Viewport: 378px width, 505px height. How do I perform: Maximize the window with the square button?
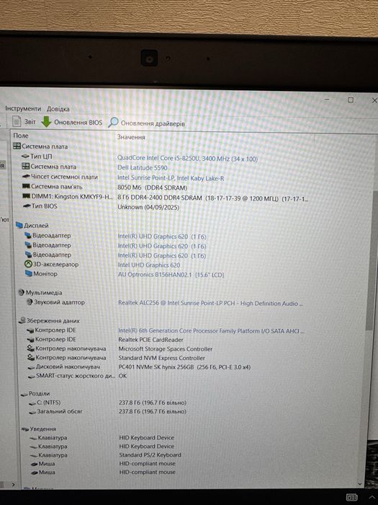[x=351, y=100]
